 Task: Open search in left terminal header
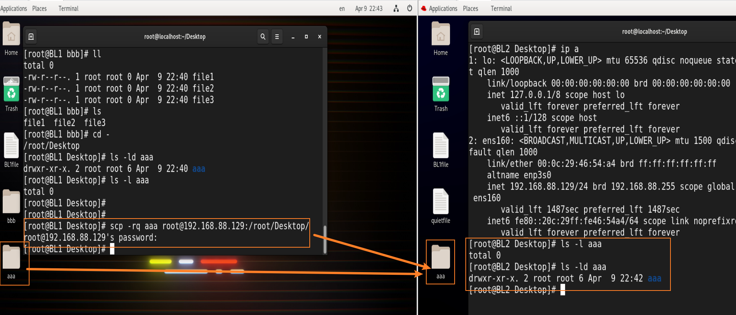[x=263, y=37]
